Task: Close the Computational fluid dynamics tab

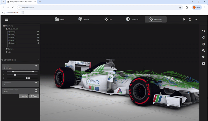Action: pyautogui.click(x=35, y=2)
